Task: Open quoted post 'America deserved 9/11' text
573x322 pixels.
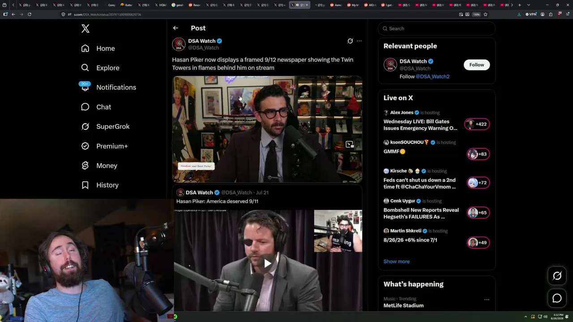Action: click(218, 201)
